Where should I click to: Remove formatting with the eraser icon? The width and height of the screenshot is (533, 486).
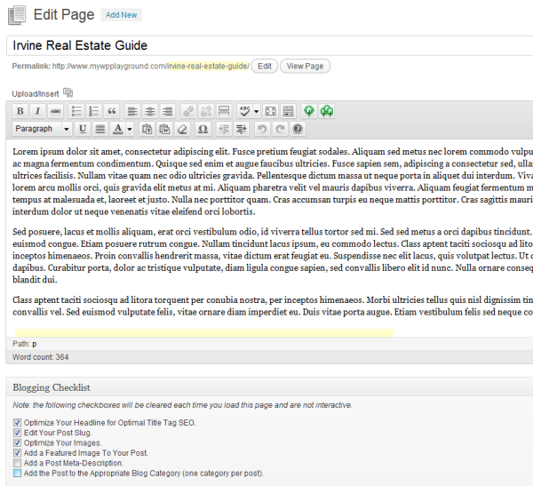[182, 129]
